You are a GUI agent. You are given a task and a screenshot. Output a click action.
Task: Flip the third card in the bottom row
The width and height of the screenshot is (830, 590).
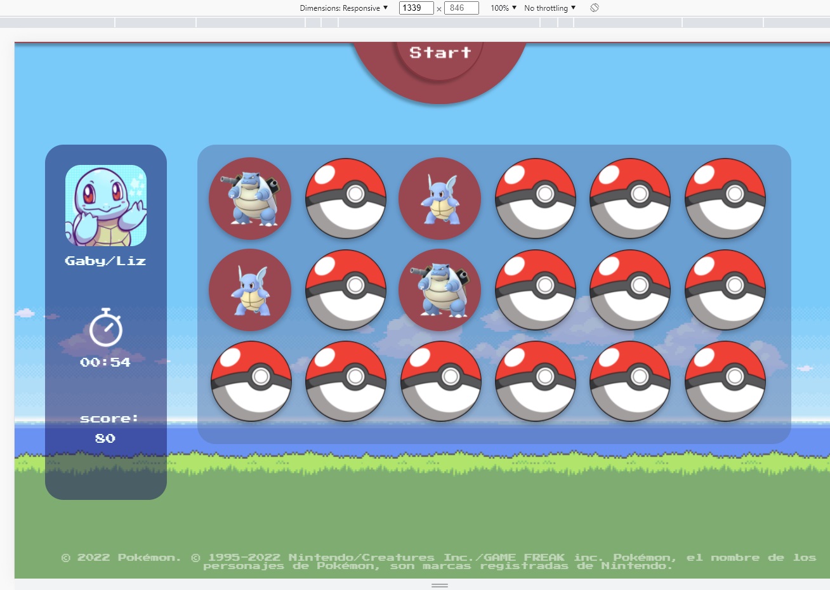441,381
